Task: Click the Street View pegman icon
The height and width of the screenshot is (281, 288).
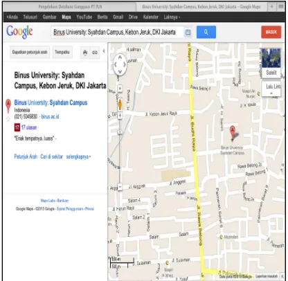Action: click(120, 105)
